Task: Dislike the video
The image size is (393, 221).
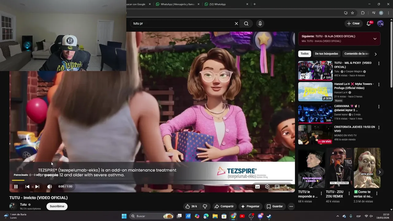Action: tap(205, 206)
